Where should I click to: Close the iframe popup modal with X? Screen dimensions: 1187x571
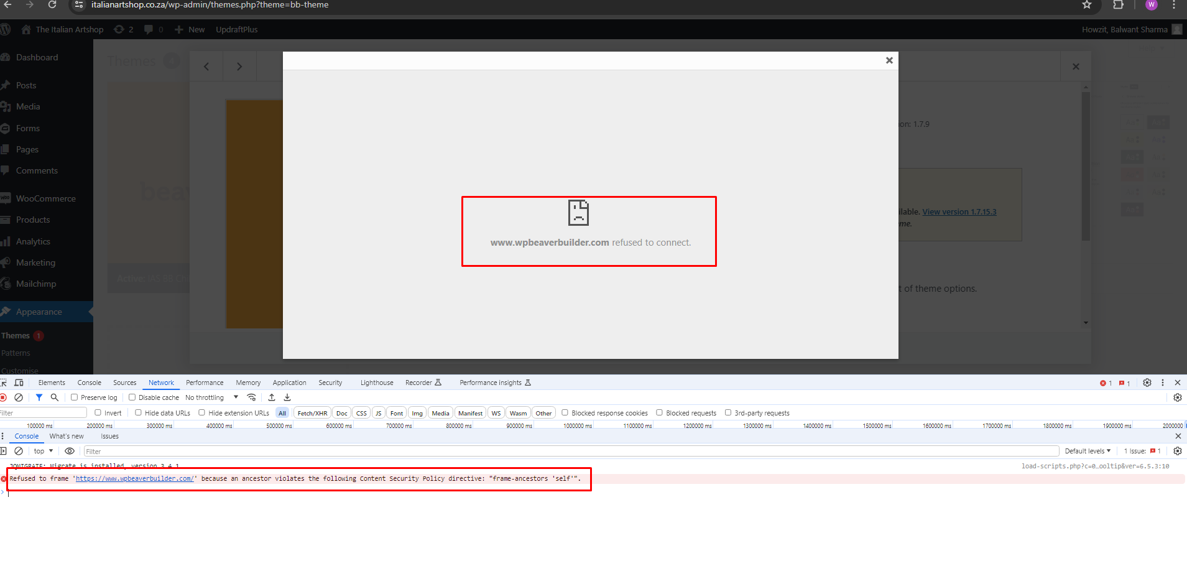click(x=889, y=60)
